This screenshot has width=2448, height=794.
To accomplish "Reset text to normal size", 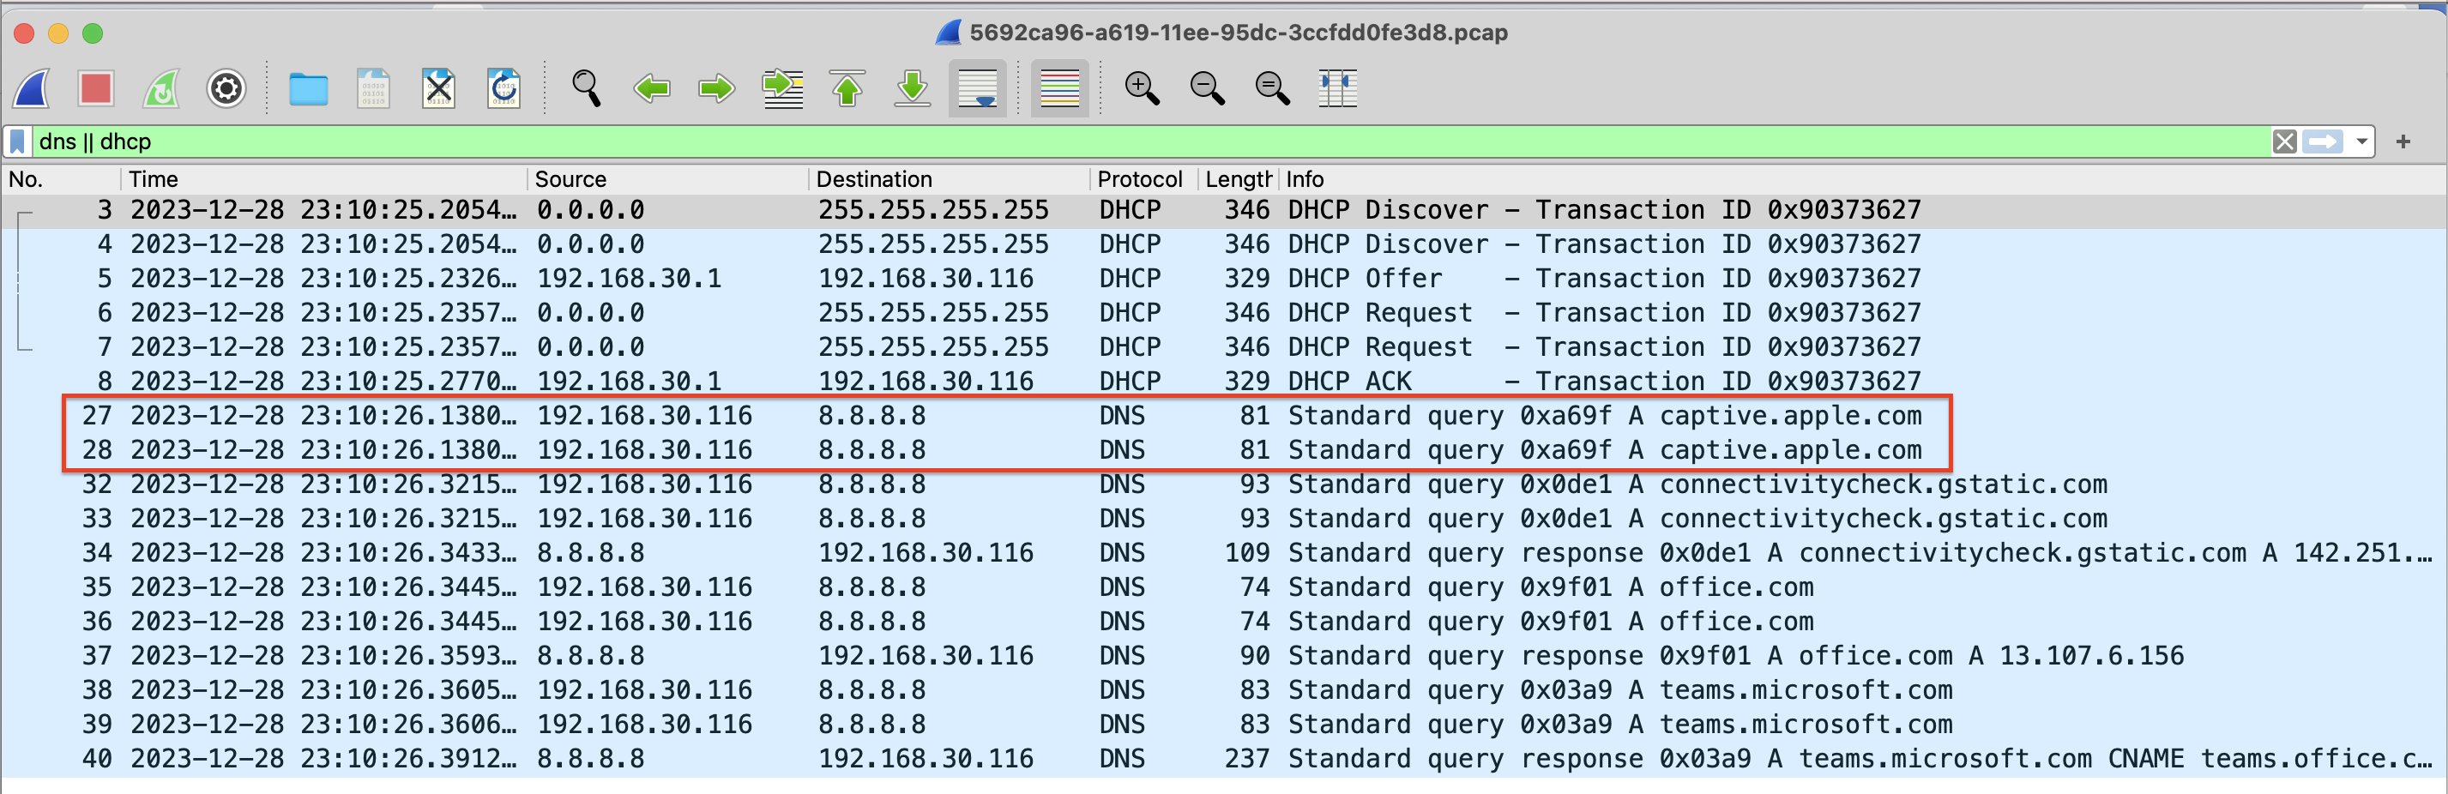I will (x=1271, y=89).
